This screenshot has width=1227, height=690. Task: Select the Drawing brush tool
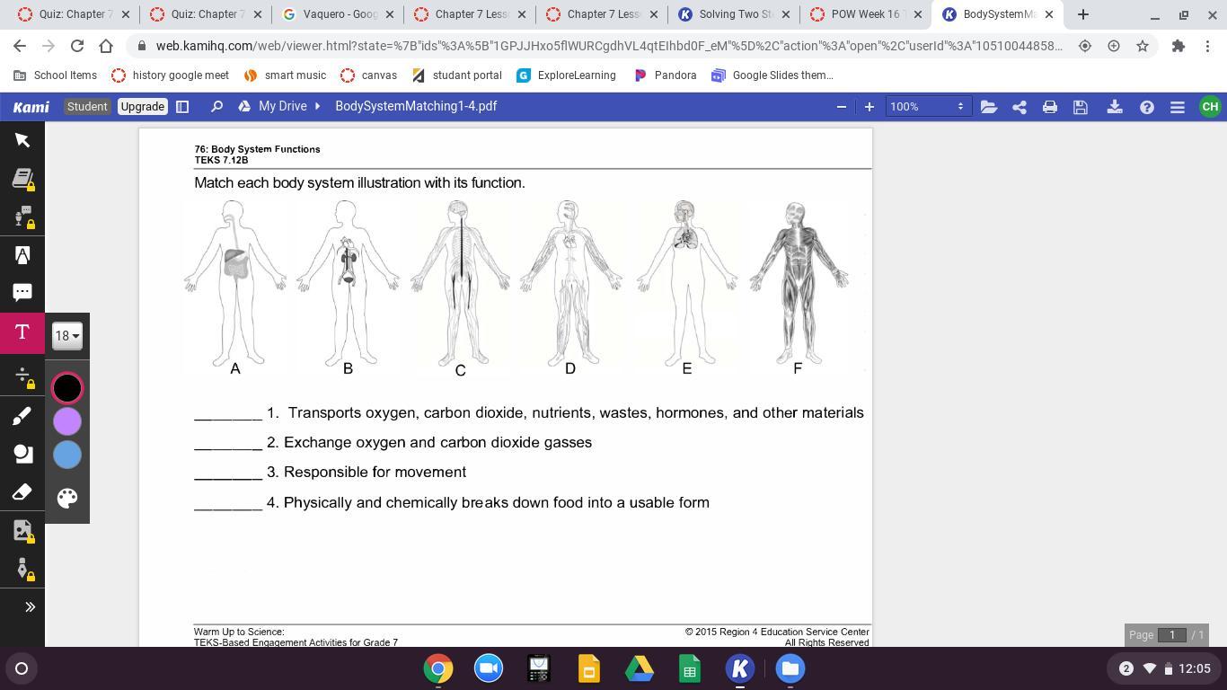tap(22, 415)
